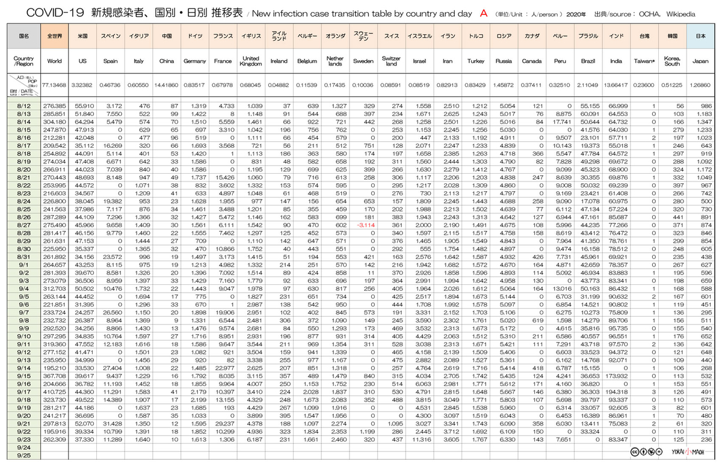Select the 'Country /Region' label cell
The image size is (722, 464).
(24, 61)
